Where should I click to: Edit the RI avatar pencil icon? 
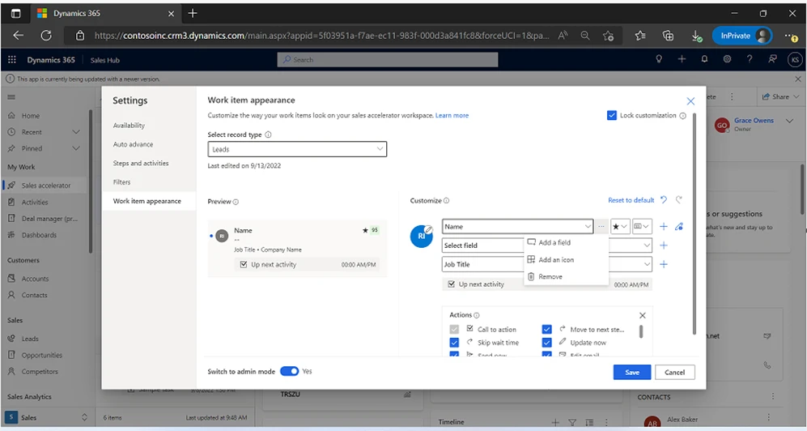[x=428, y=230]
